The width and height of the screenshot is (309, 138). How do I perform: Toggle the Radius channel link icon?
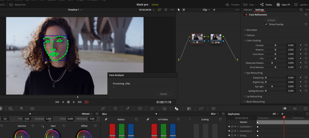point(106,120)
